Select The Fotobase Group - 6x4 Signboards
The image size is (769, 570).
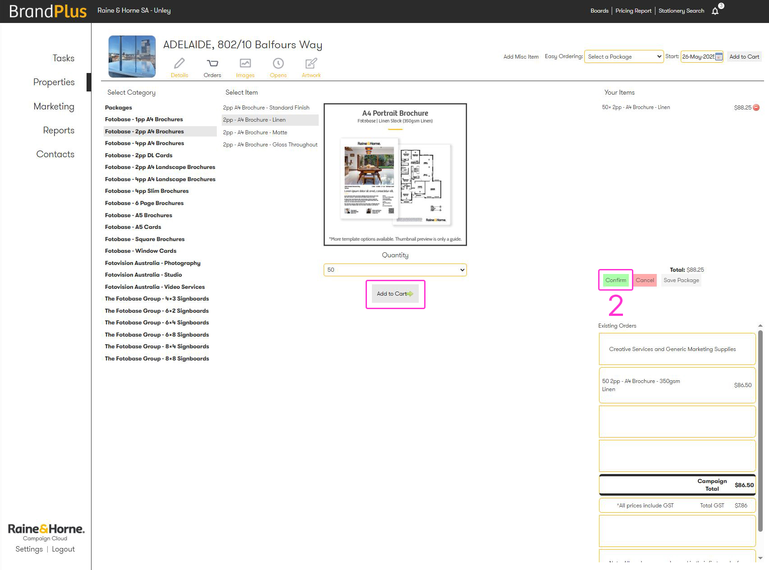point(157,323)
